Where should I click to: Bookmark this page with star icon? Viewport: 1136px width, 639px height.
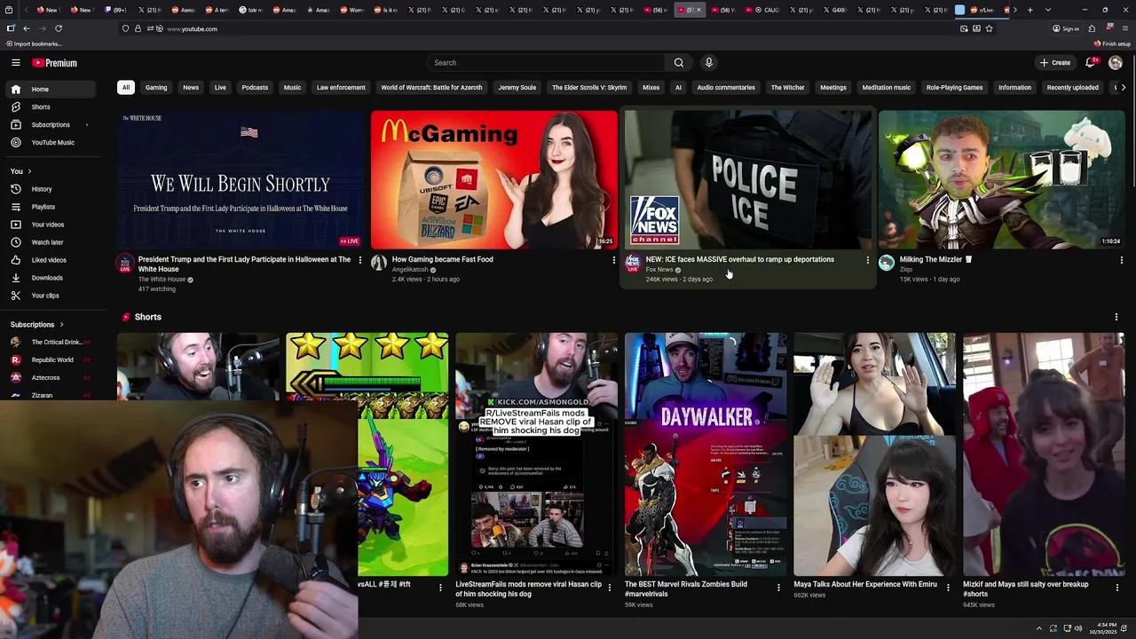pyautogui.click(x=989, y=28)
